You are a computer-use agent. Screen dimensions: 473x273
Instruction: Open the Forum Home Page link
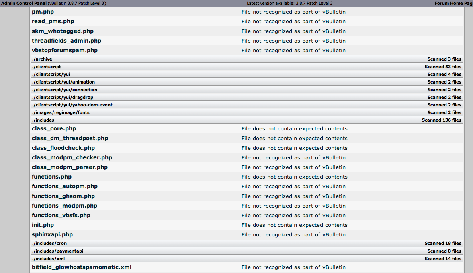tap(454, 3)
